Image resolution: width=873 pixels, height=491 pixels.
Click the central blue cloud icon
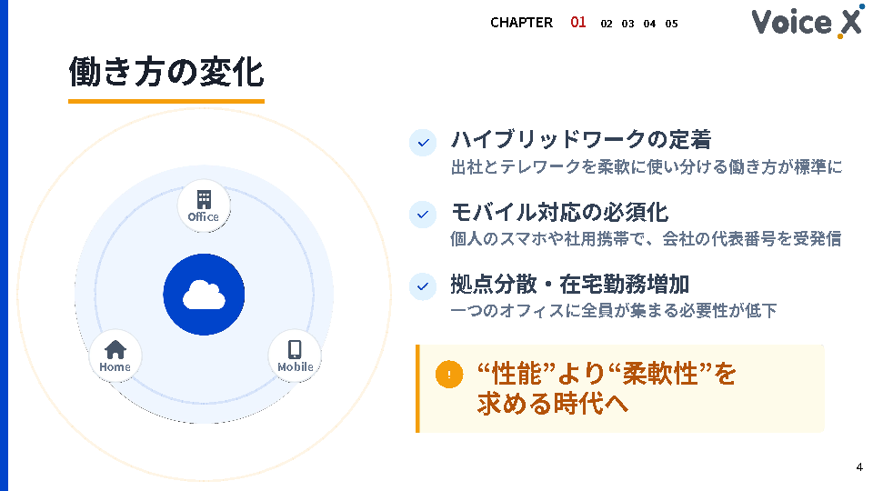pyautogui.click(x=204, y=295)
